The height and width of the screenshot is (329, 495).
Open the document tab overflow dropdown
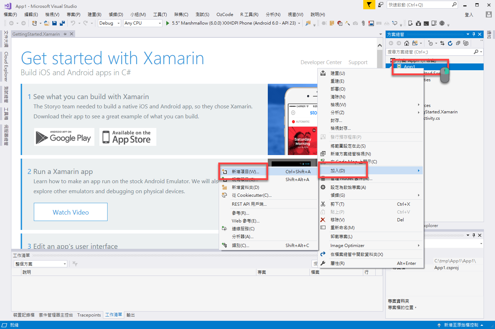point(380,34)
